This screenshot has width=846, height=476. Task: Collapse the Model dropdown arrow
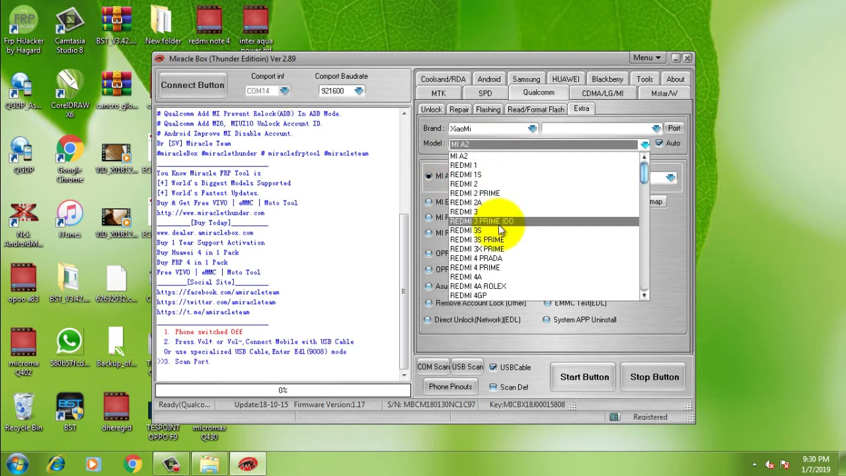pos(644,145)
